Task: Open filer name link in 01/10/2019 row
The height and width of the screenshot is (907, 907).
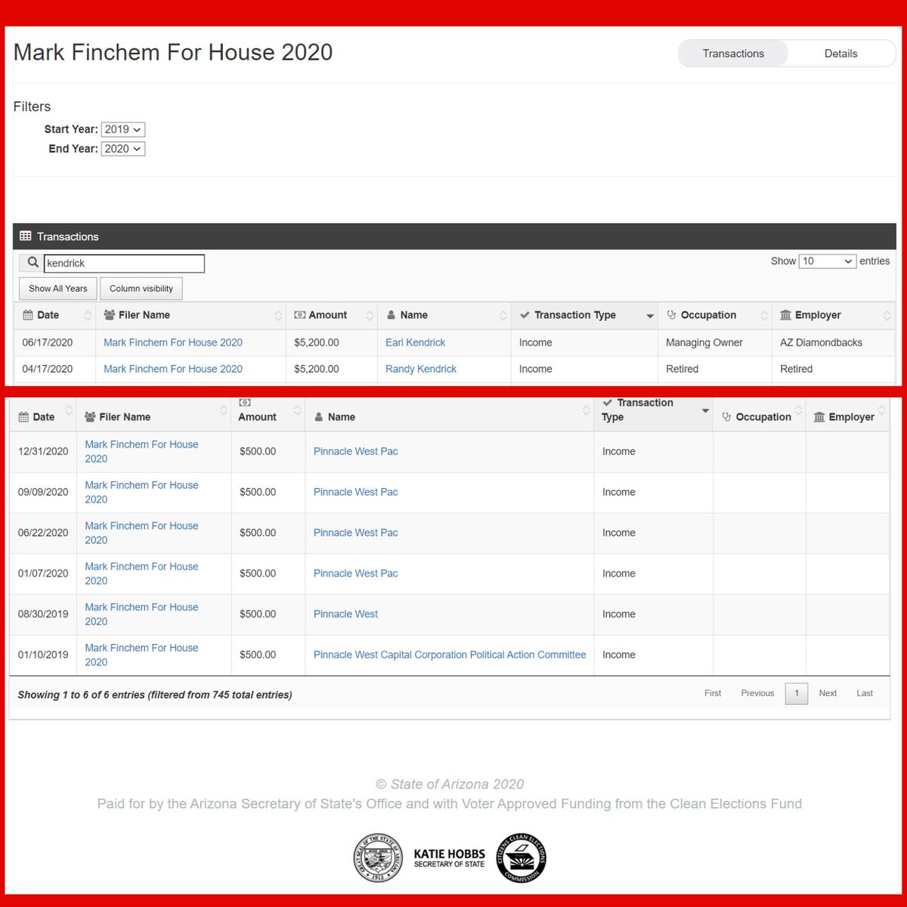Action: click(141, 655)
